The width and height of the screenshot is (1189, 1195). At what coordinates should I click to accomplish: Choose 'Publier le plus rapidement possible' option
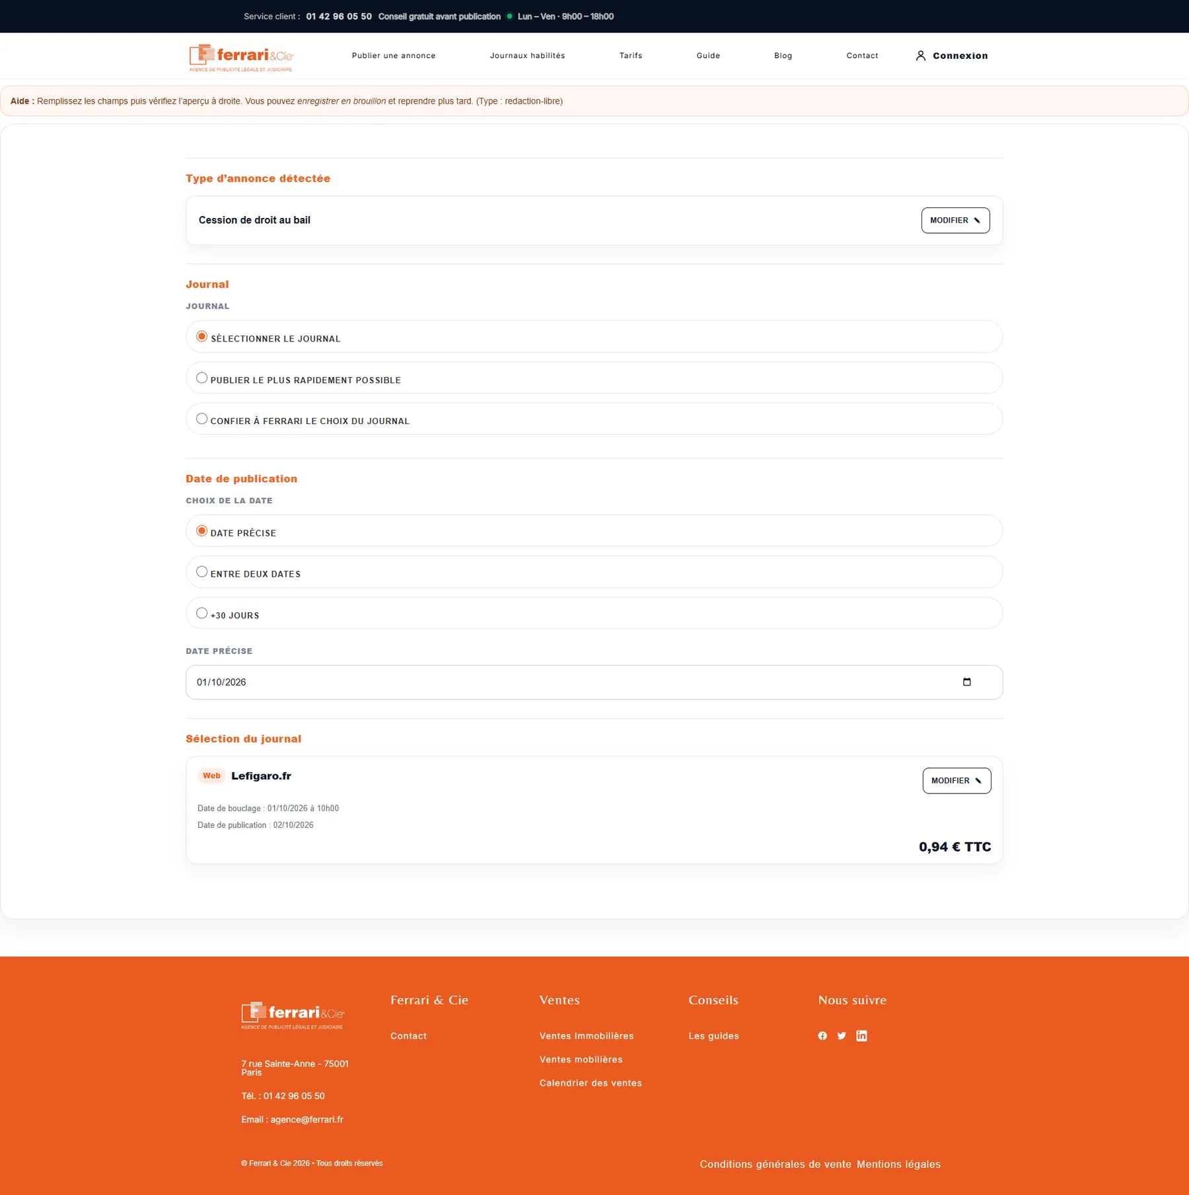point(201,378)
